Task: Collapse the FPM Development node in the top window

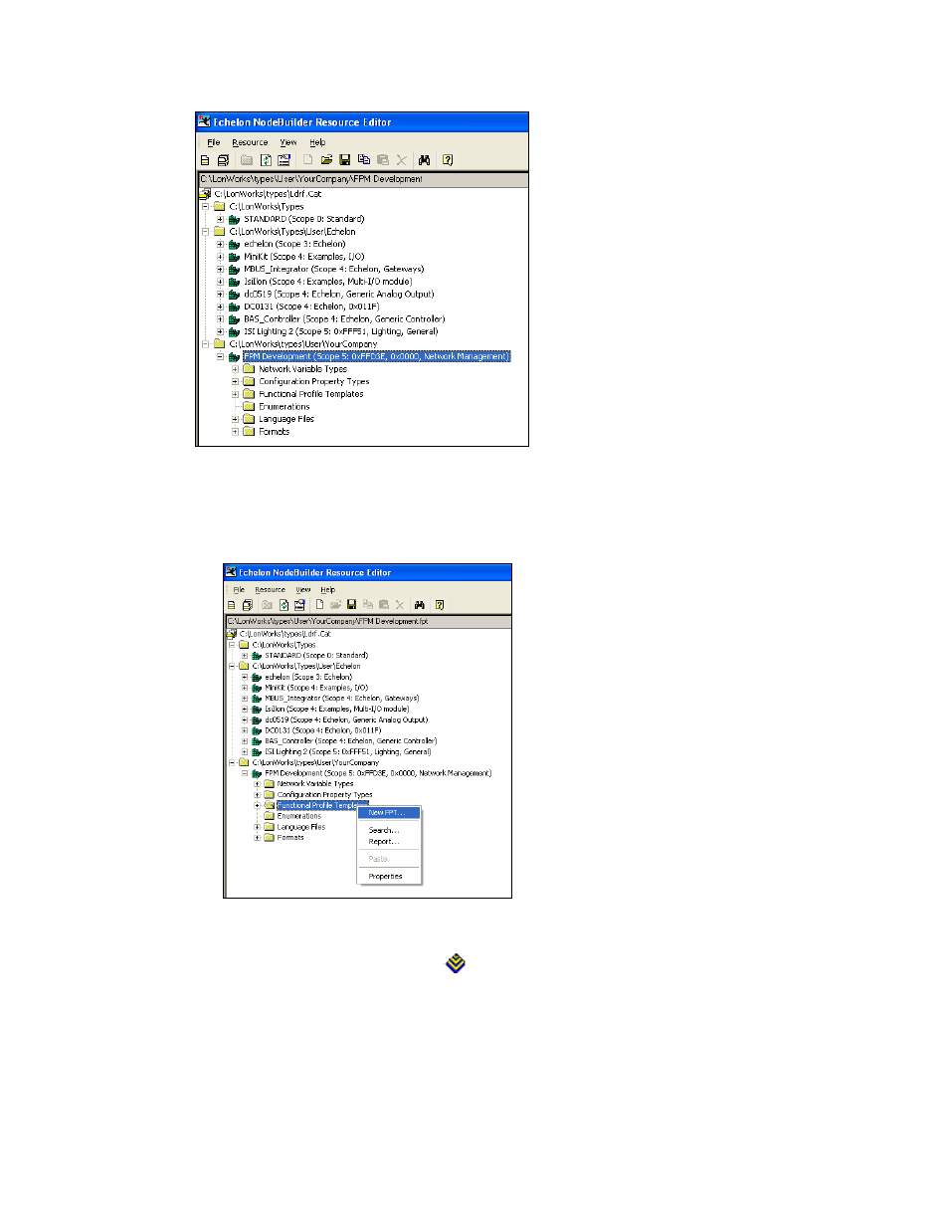Action: (221, 356)
